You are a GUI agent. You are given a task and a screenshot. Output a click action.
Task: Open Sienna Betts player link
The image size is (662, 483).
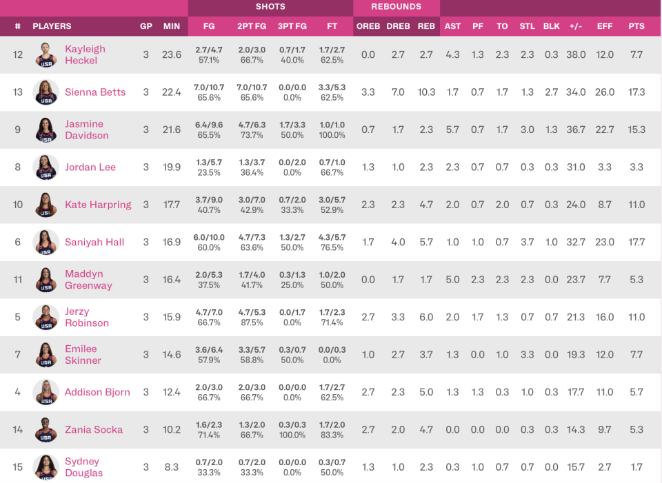pos(95,92)
